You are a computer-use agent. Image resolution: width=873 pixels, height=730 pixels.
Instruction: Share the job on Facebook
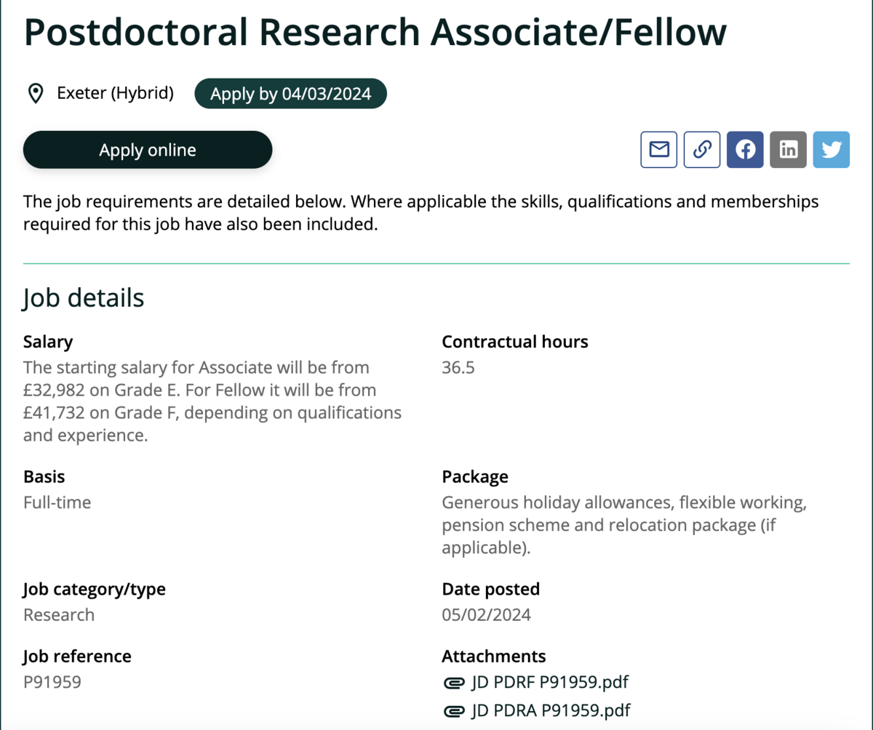pos(745,150)
